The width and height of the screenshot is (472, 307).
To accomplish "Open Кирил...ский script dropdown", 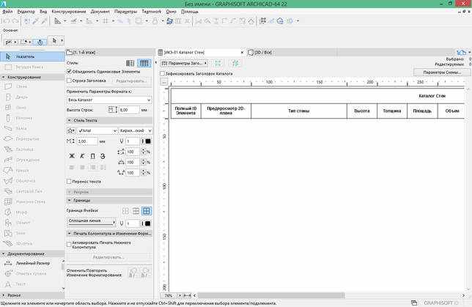I will pos(135,130).
